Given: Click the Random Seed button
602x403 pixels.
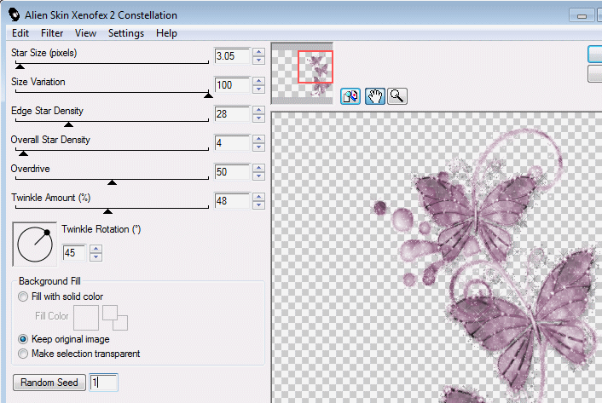Looking at the screenshot, I should [x=49, y=383].
